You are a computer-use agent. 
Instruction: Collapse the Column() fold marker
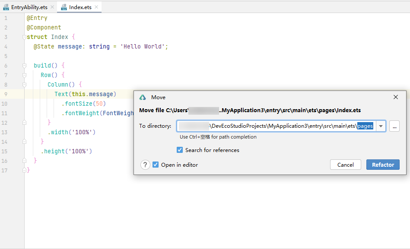[x=24, y=85]
